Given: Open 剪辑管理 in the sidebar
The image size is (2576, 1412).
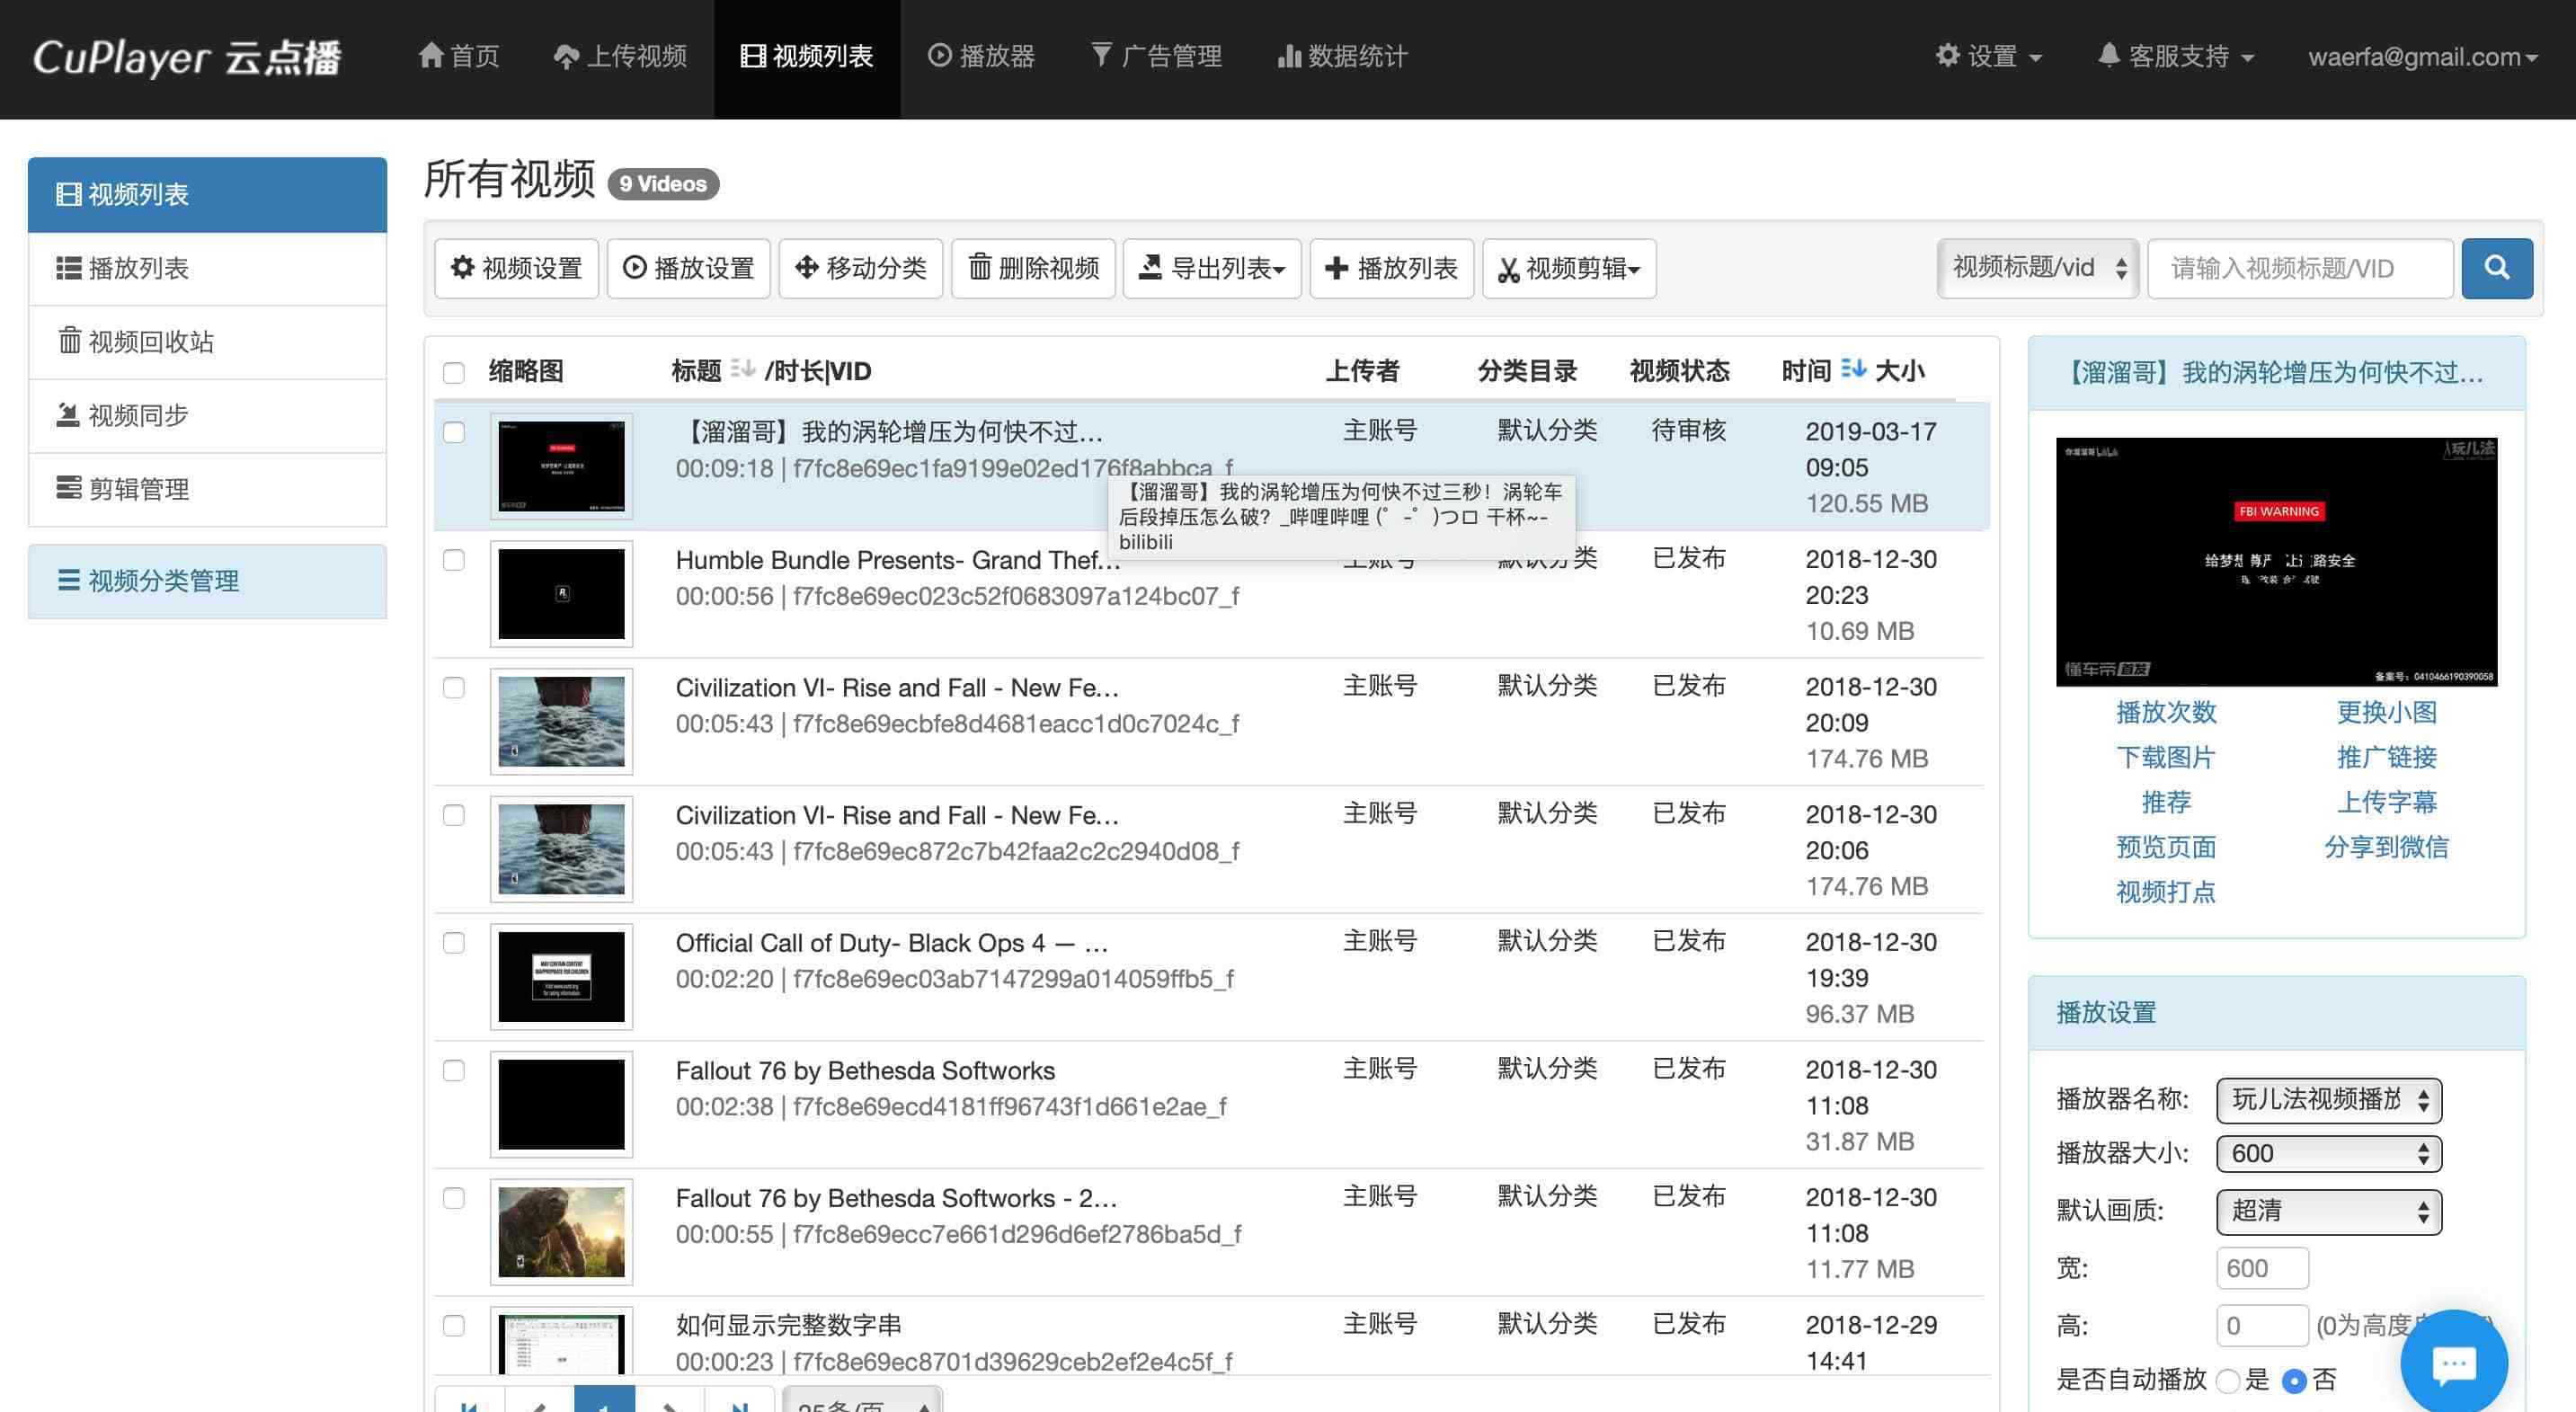Looking at the screenshot, I should [x=207, y=489].
